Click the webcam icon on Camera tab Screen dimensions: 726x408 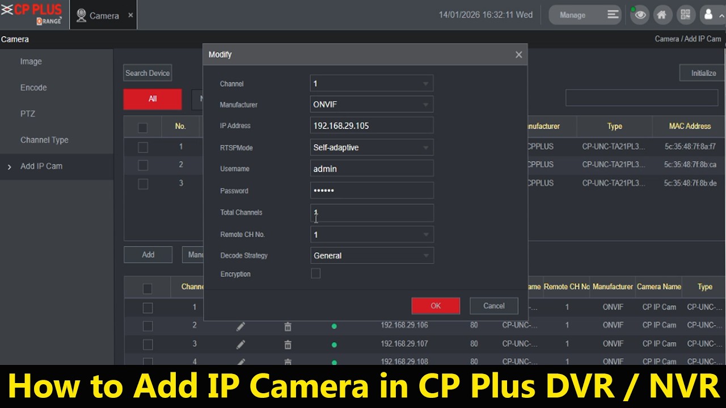pos(82,15)
